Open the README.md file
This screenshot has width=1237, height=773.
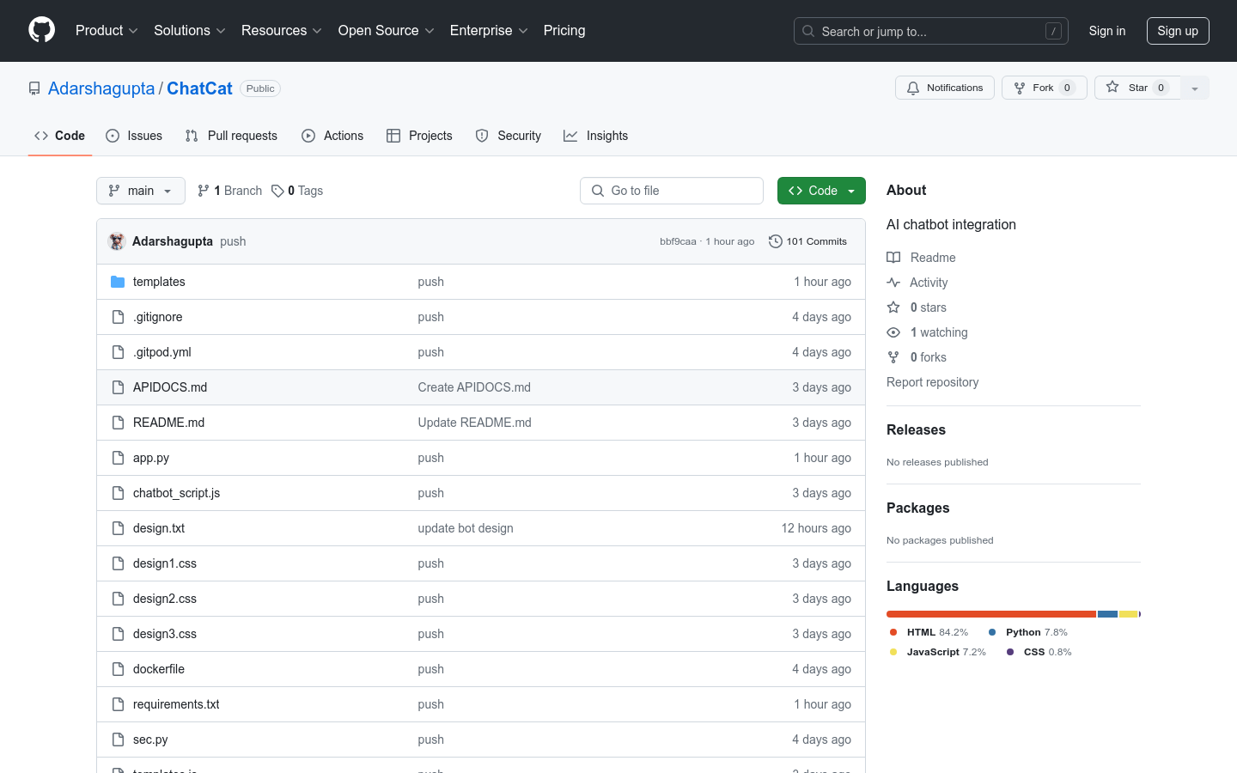[169, 423]
